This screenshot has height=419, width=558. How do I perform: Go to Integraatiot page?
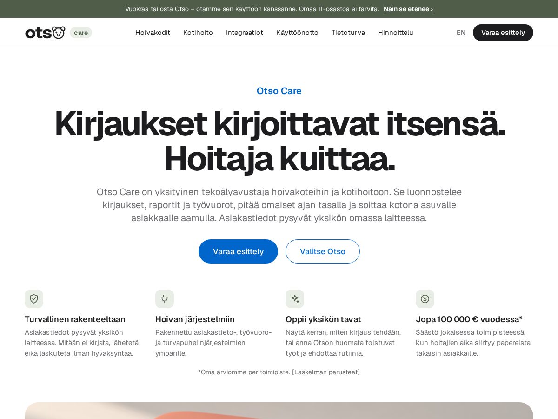click(x=245, y=33)
